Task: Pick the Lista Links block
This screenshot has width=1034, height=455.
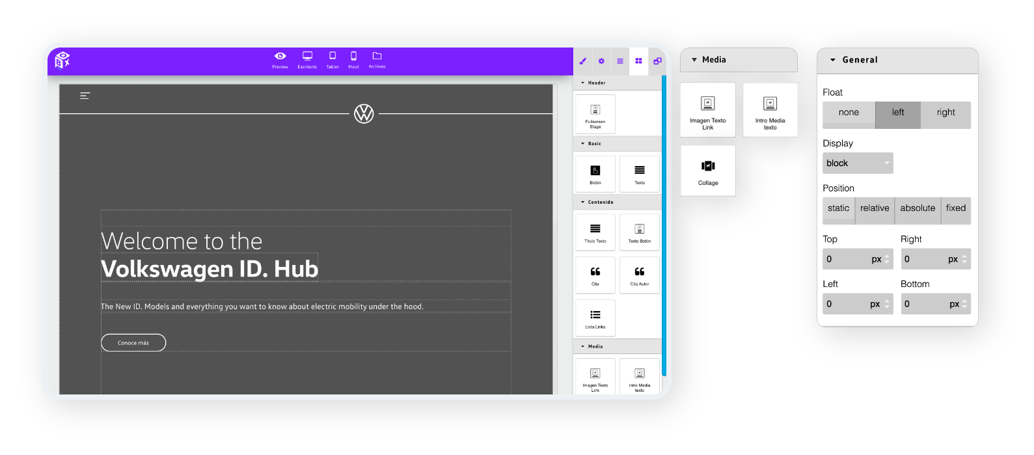Action: coord(595,318)
